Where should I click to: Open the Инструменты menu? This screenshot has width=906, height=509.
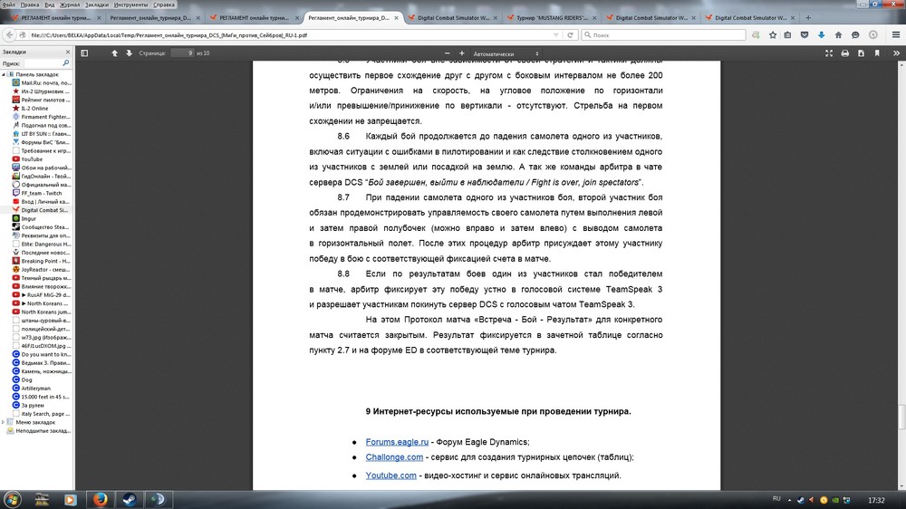point(130,5)
